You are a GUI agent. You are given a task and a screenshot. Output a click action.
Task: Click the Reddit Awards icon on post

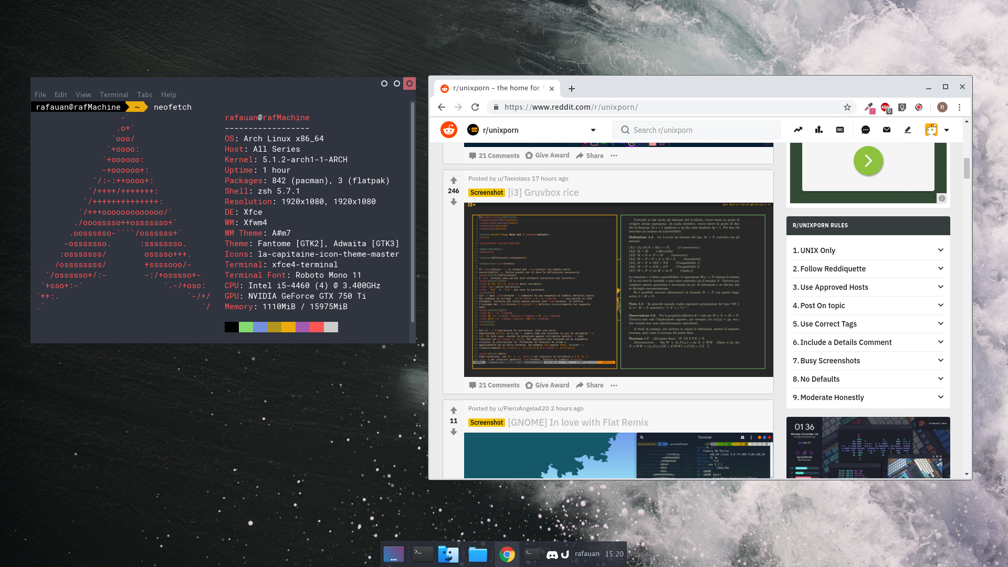click(x=529, y=385)
